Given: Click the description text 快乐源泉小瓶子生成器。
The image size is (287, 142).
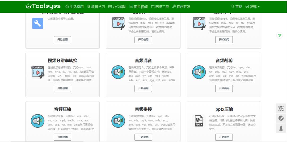Looking at the screenshot, I should [61, 19].
